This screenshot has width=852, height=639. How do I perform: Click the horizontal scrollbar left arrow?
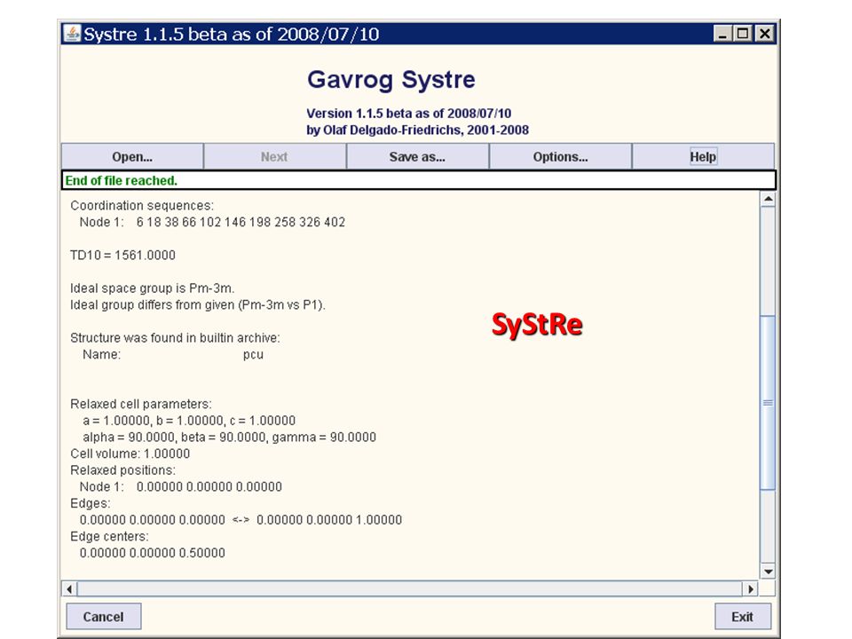69,589
